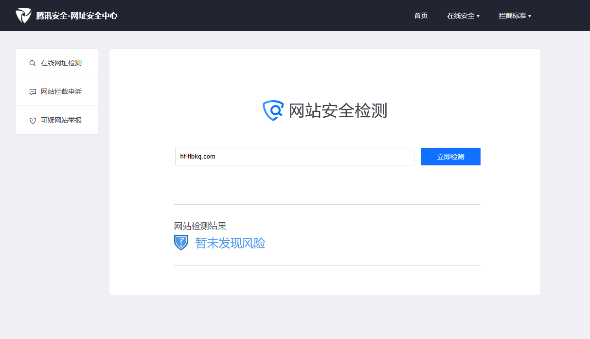Expand the 拦截标准 dropdown menu
590x339 pixels.
515,16
